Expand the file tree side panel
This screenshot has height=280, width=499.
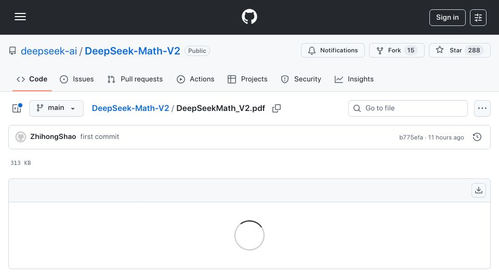(17, 108)
